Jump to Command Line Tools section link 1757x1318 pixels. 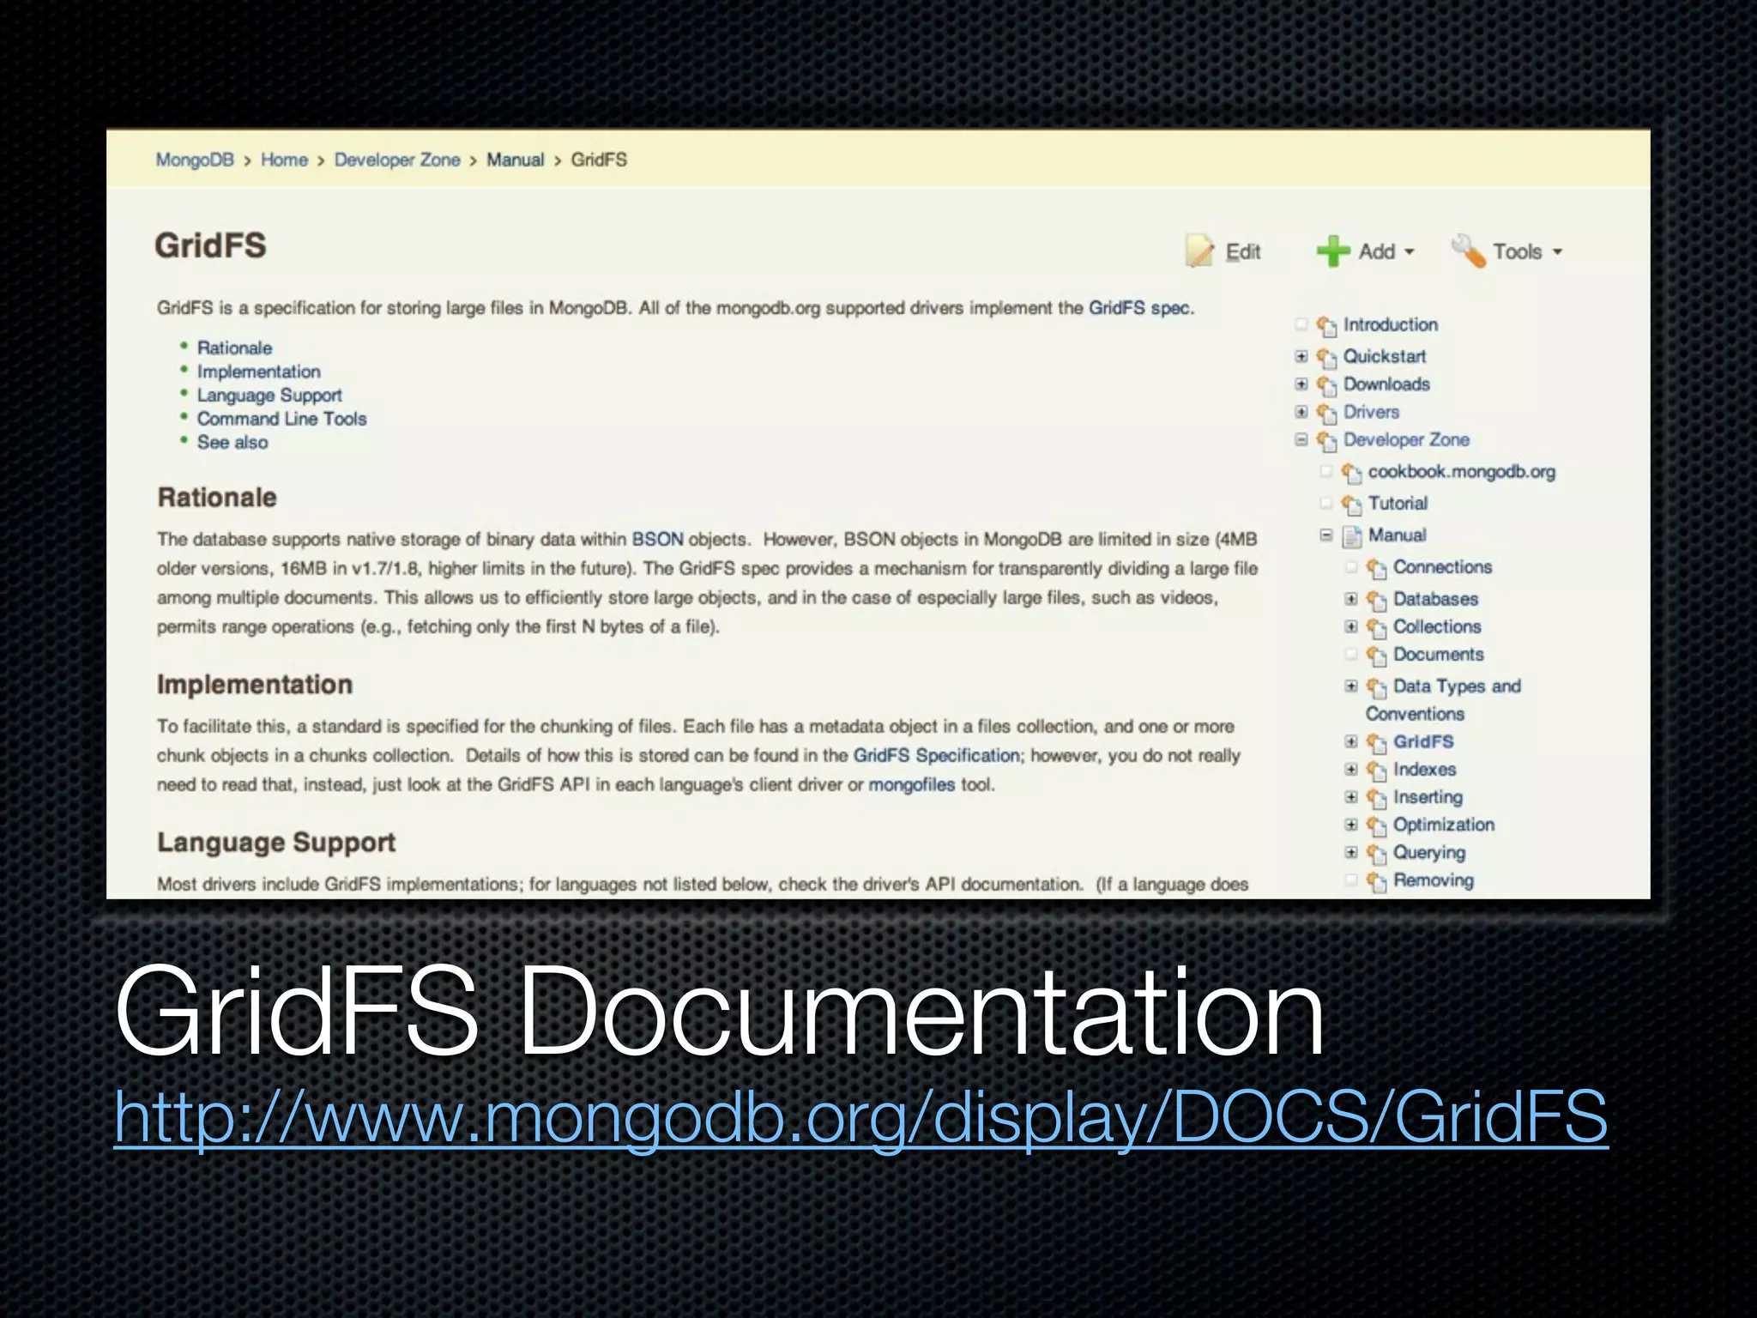tap(282, 419)
